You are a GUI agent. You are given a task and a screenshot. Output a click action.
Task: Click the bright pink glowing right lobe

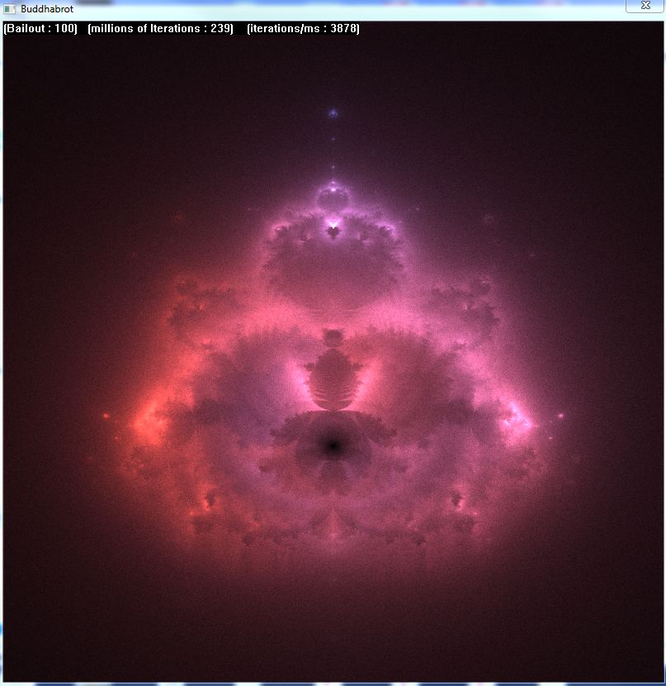tap(518, 417)
